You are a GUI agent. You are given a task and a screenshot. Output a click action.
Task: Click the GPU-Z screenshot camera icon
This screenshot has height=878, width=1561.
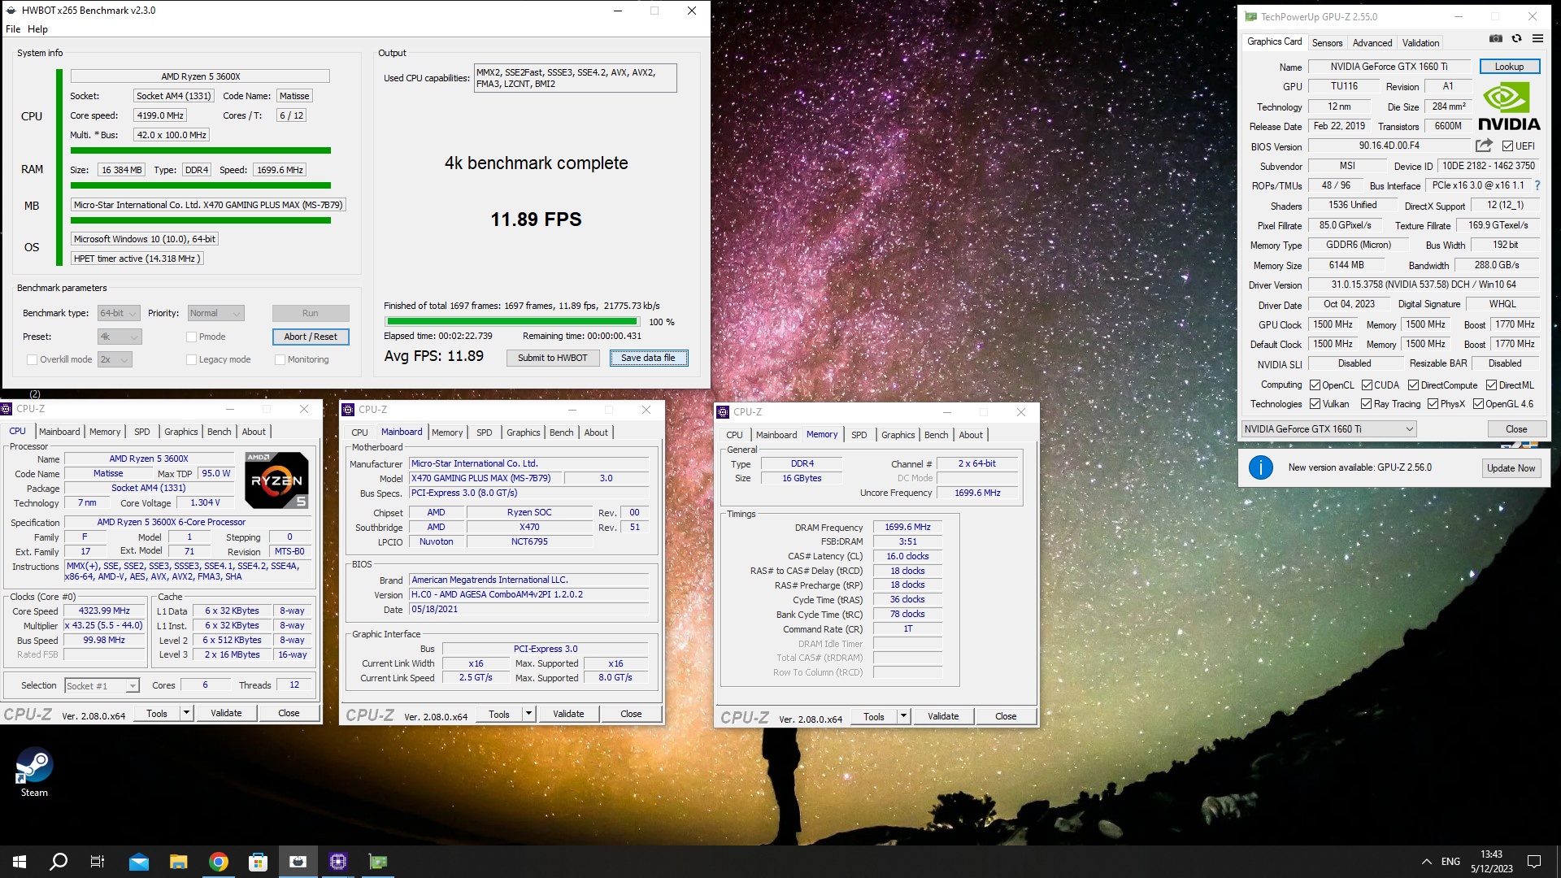1495,38
